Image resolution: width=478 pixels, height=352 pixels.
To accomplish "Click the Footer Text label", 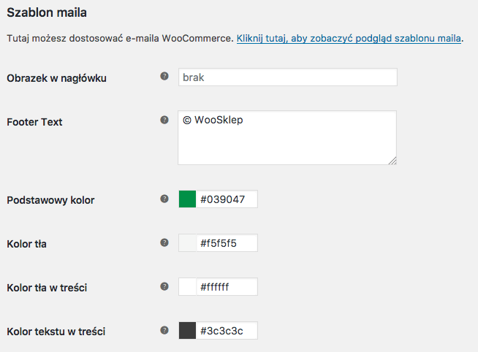I will 34,122.
